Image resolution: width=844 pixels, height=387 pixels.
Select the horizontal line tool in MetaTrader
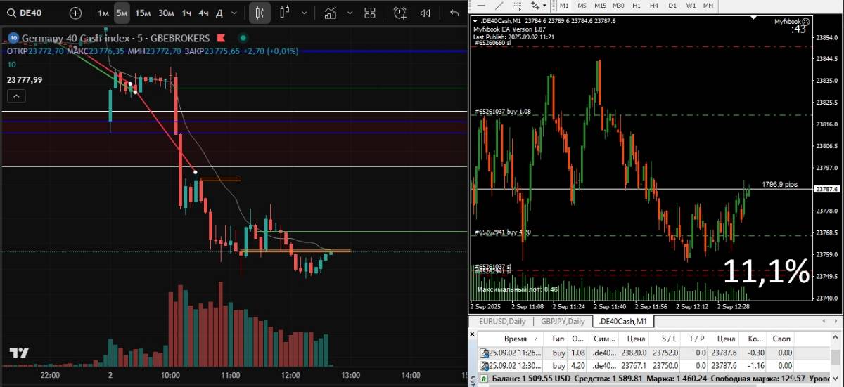click(x=482, y=6)
